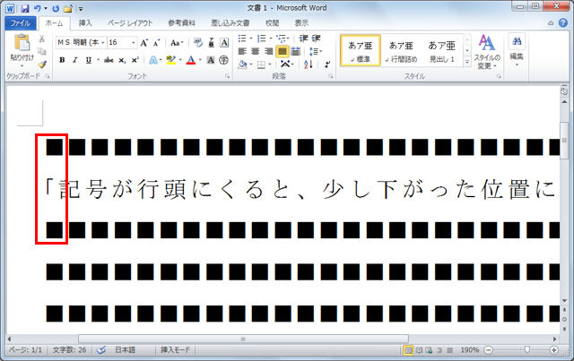This screenshot has width=574, height=361.
Task: Cut selection with the scissors icon
Action: click(42, 39)
